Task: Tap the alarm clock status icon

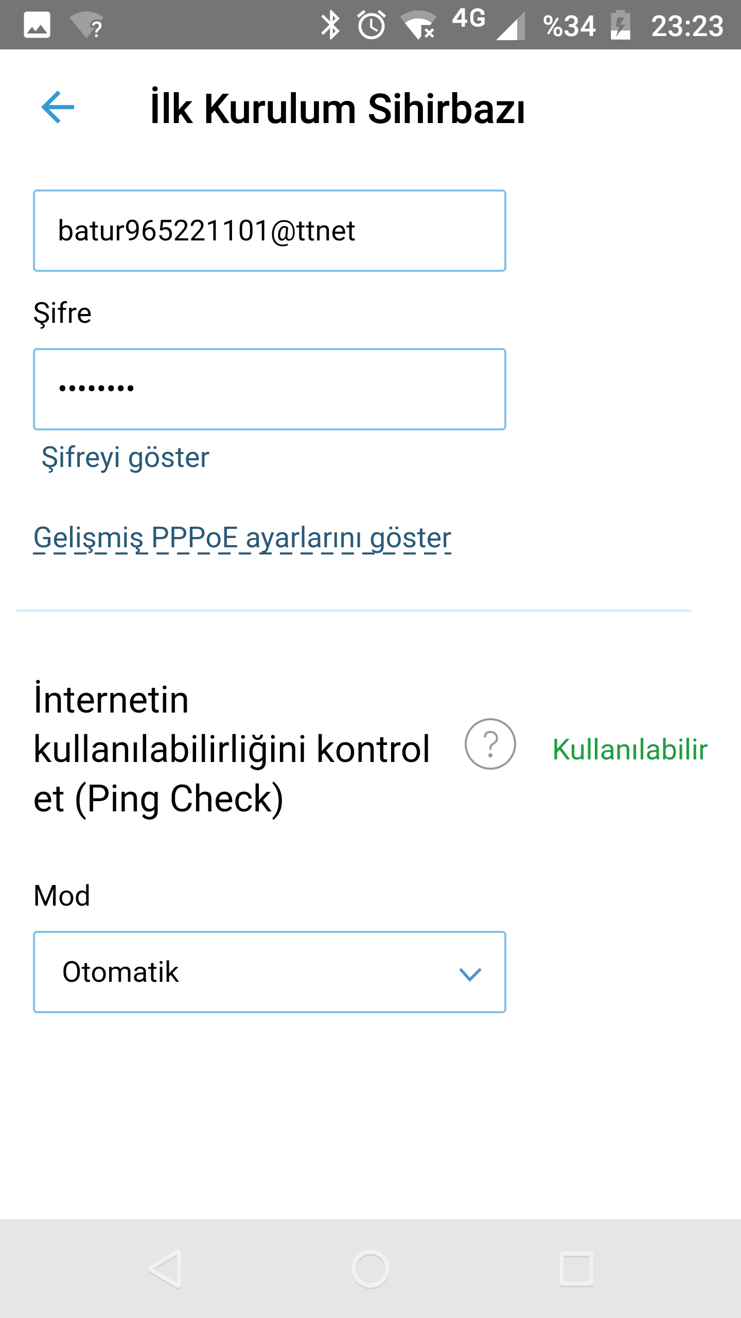Action: click(372, 25)
